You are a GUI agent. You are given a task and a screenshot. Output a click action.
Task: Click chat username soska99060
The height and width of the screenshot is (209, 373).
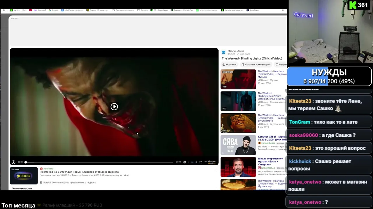(x=303, y=135)
